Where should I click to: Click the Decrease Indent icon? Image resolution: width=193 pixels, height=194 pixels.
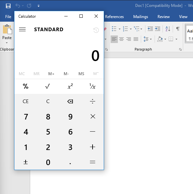point(150,29)
